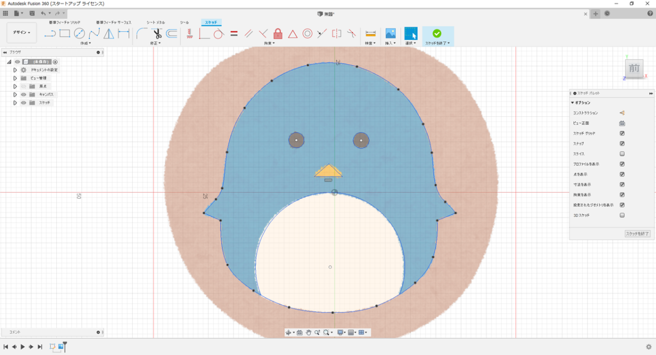
Task: Show the 原点 folder via eye icon
Action: coord(24,86)
